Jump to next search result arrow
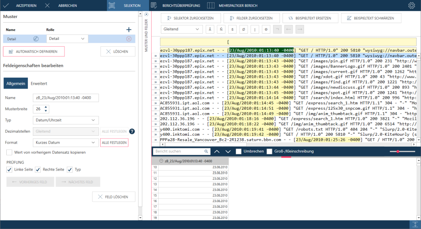The height and width of the screenshot is (229, 421). (x=228, y=151)
